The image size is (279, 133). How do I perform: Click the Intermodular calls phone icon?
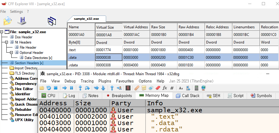tap(188, 88)
